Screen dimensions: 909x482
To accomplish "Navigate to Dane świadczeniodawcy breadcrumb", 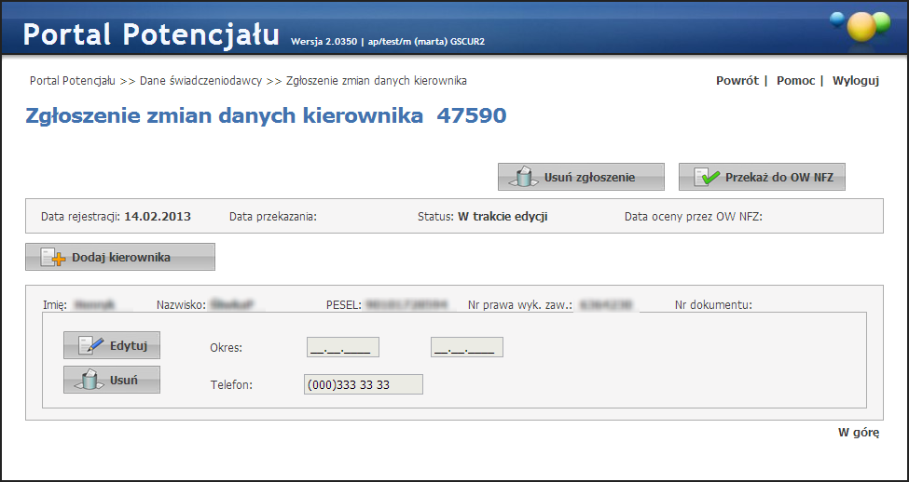I will click(x=201, y=81).
